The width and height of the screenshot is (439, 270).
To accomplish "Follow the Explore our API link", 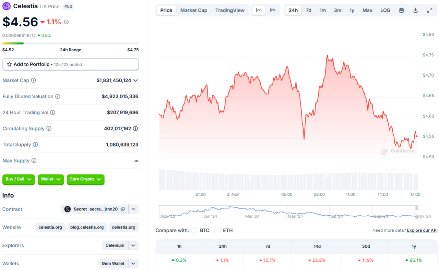I will 422,230.
